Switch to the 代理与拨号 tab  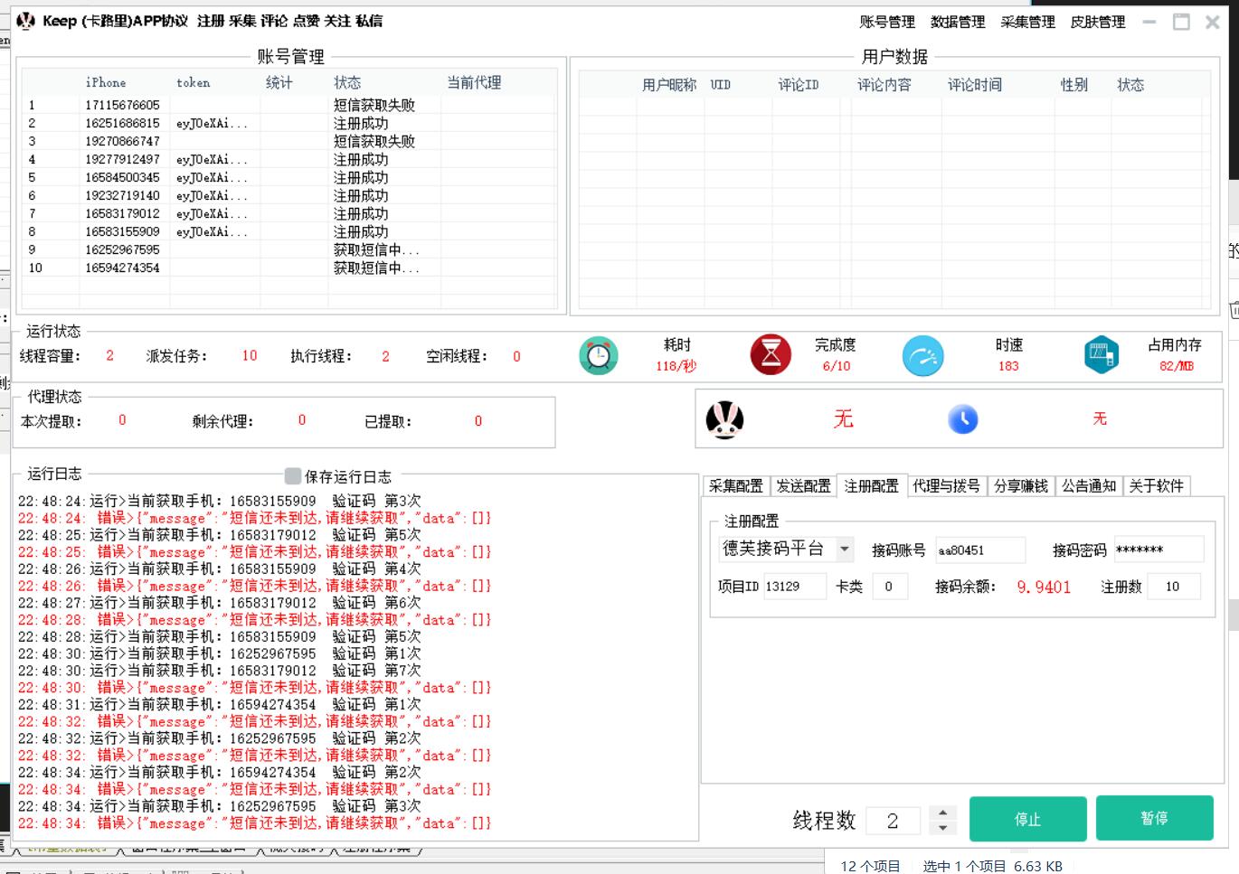pos(945,486)
